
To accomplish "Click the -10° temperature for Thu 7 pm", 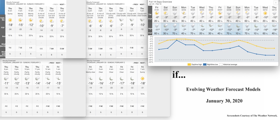I will pyautogui.click(x=142, y=25).
